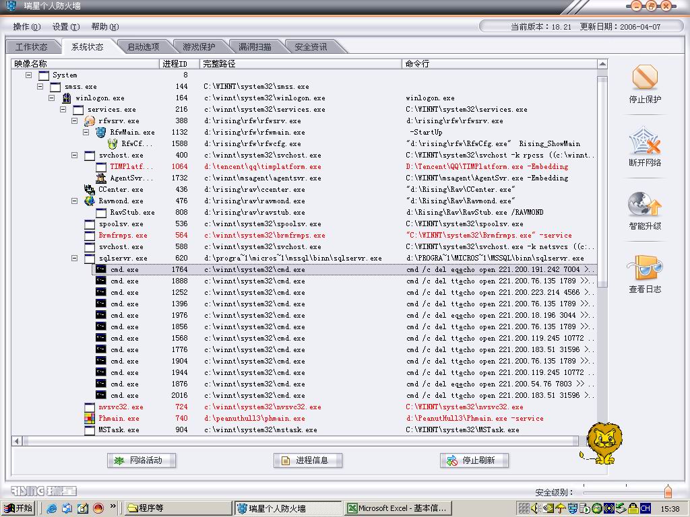Screen dimensions: 690x517
Task: Collapse the sqlservr.exe tree node
Action: (74, 258)
